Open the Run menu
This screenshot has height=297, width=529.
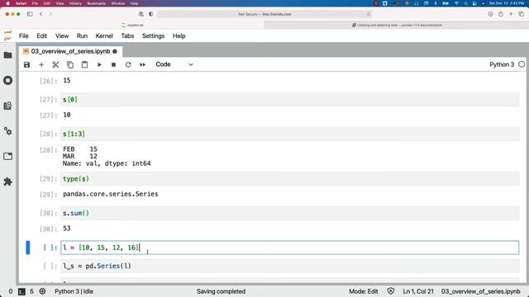tap(82, 36)
